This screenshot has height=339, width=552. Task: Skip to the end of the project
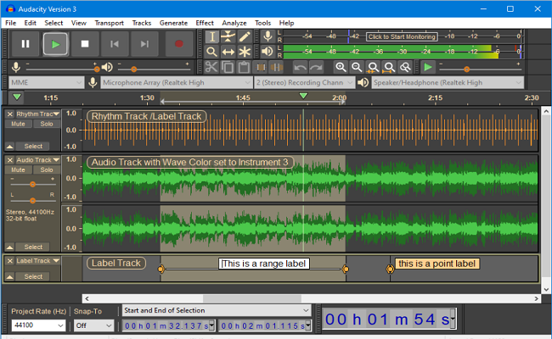tap(144, 44)
